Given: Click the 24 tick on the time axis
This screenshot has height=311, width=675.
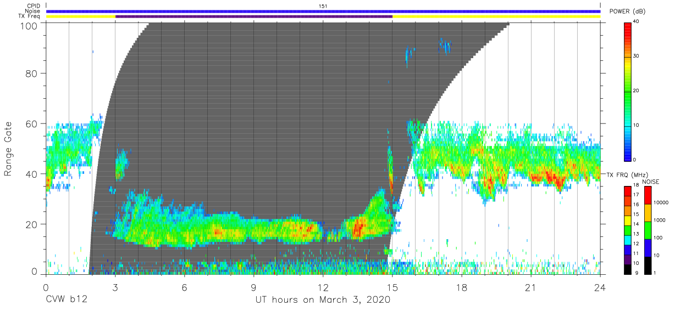Looking at the screenshot, I should pos(600,287).
